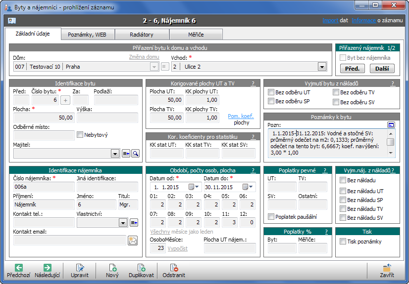This screenshot has width=409, height=284.
Task: Open the Datum od calendar icon
Action: click(191, 187)
